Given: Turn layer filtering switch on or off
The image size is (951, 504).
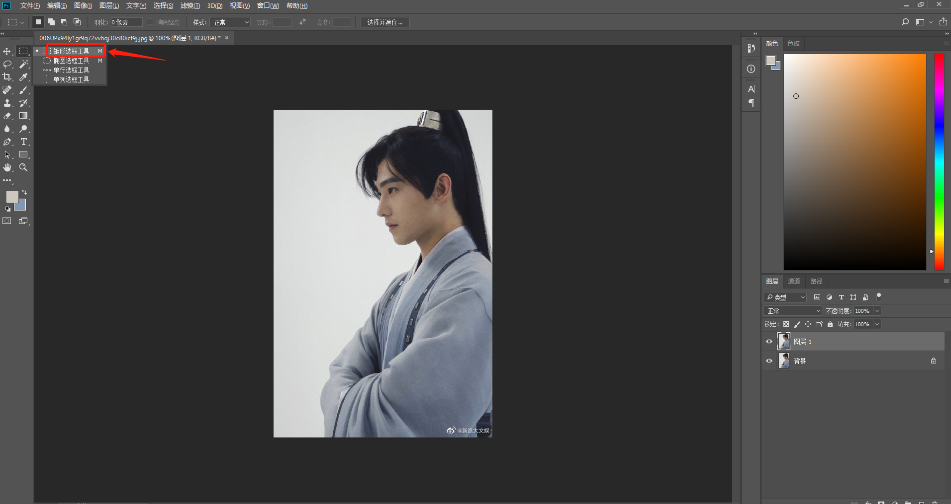Looking at the screenshot, I should click(x=879, y=297).
